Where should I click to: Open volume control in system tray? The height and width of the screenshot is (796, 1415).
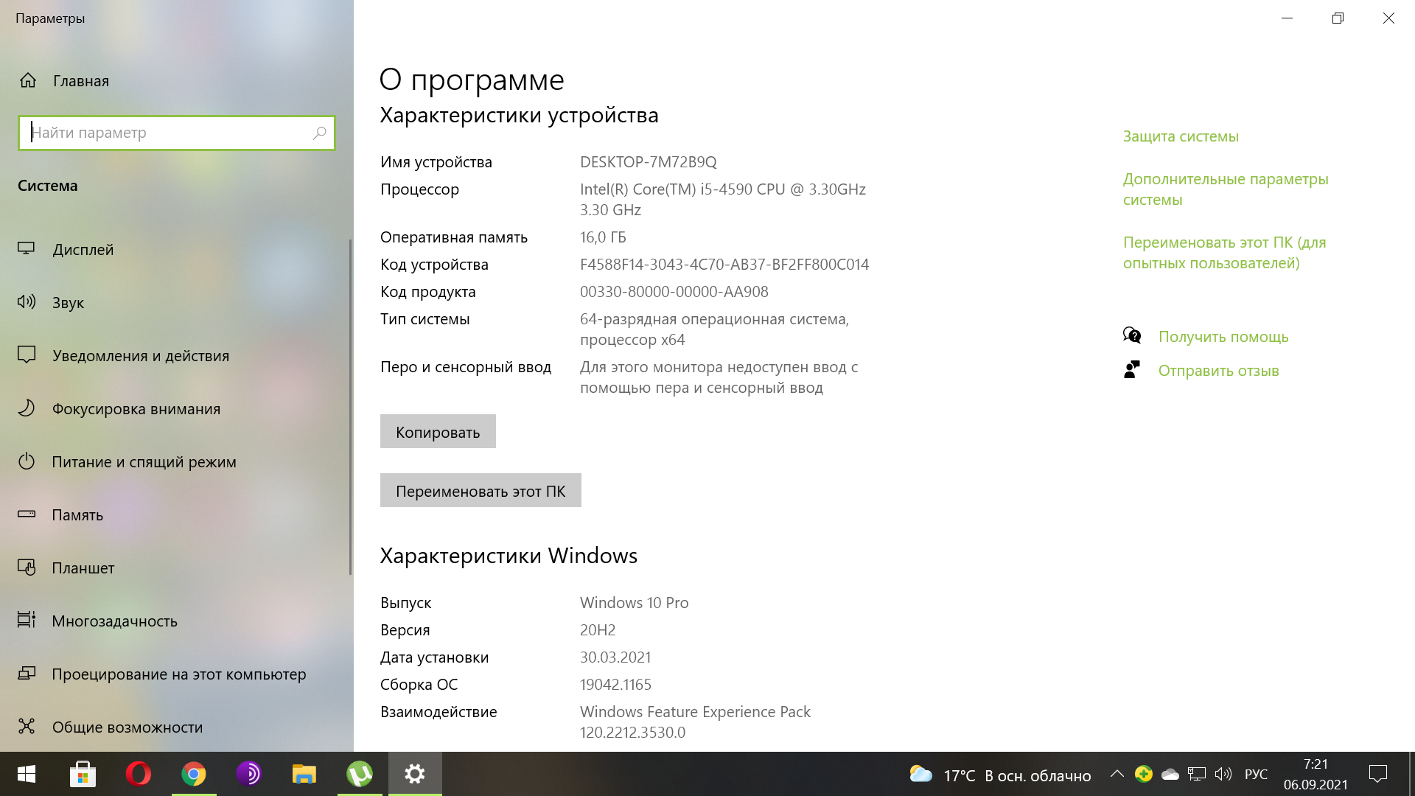tap(1223, 774)
